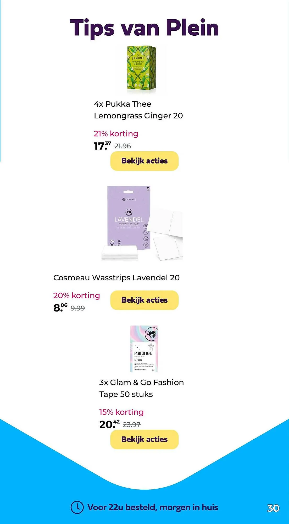Click the 15% korting label

pos(121,412)
